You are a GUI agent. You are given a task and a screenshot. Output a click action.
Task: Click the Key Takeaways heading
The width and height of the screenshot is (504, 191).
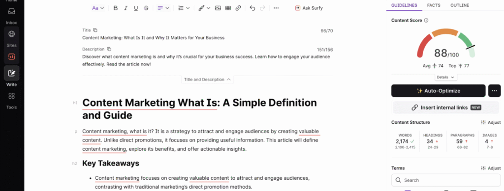[111, 164]
